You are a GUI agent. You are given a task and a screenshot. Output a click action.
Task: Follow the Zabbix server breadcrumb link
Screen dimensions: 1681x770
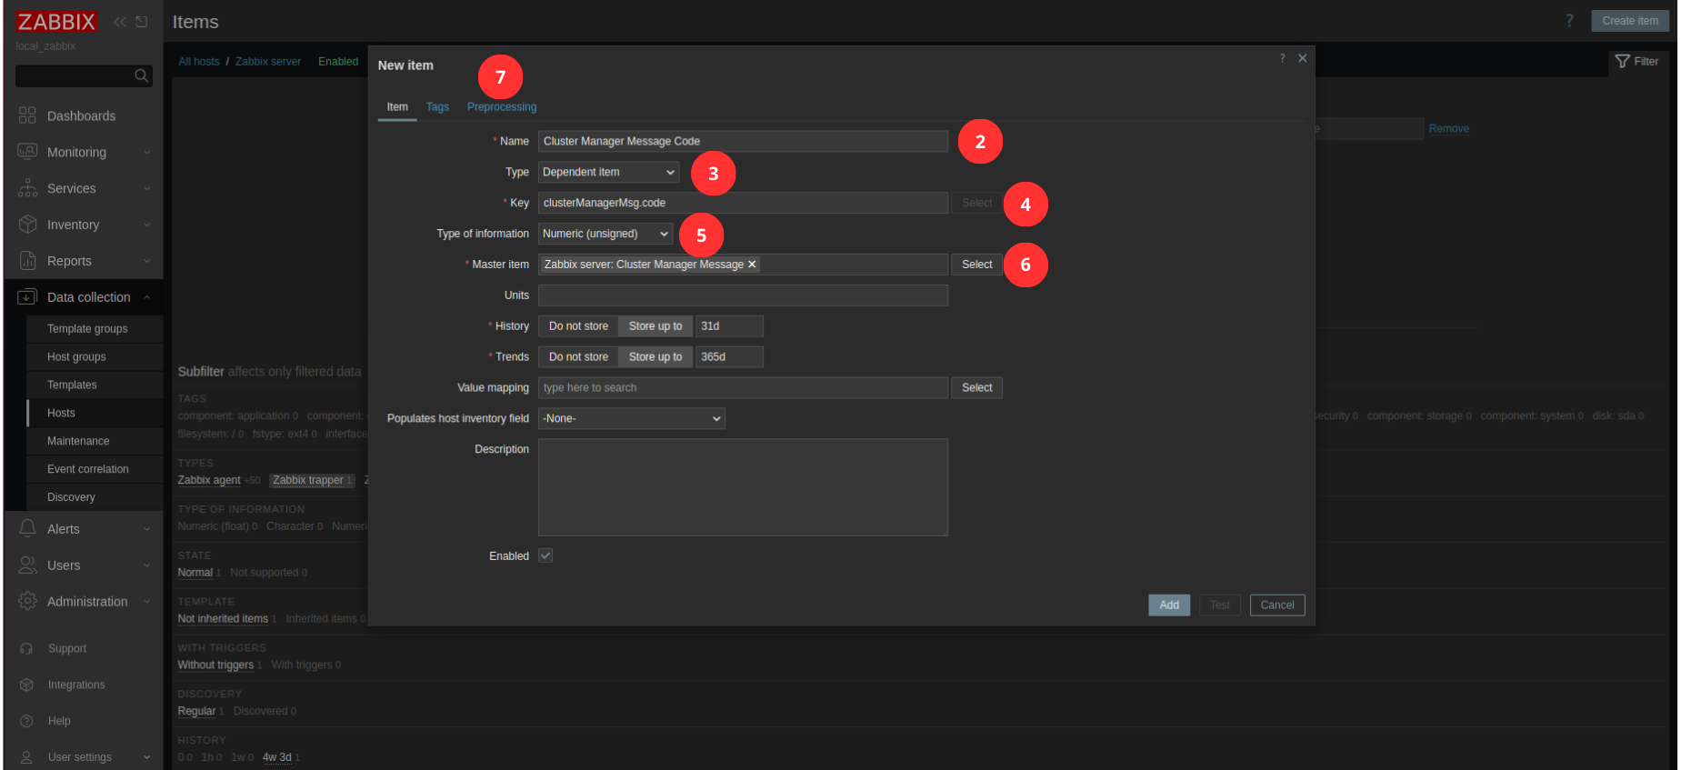[x=268, y=62]
